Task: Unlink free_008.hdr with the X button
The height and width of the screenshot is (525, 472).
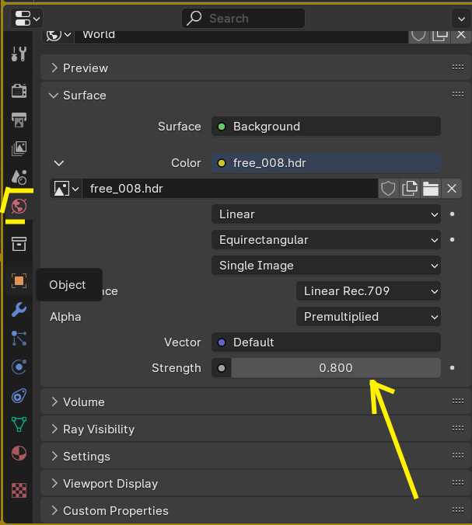Action: (452, 188)
